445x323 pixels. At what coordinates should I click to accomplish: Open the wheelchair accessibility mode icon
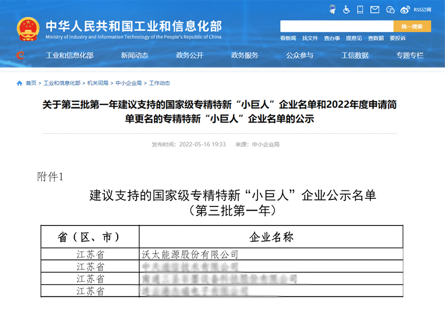tap(346, 10)
